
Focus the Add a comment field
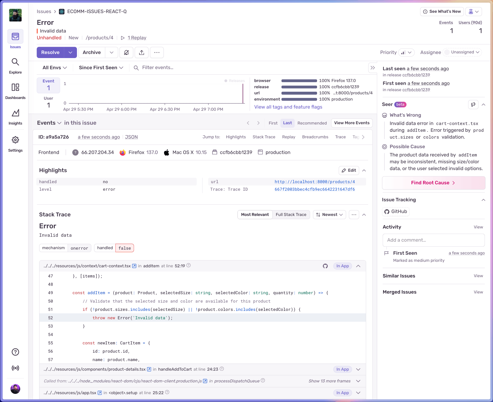click(x=433, y=240)
